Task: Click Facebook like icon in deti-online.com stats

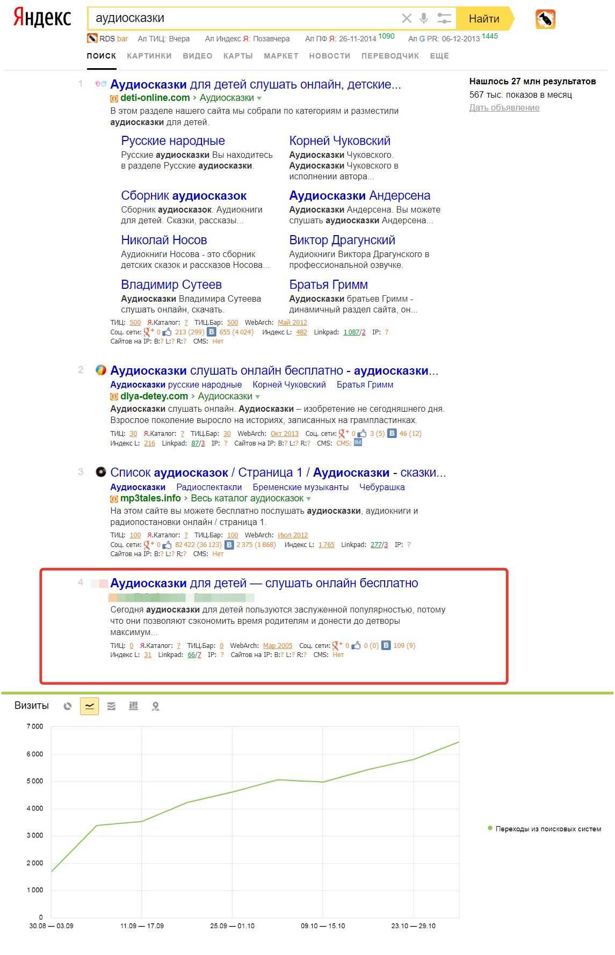Action: (x=167, y=332)
